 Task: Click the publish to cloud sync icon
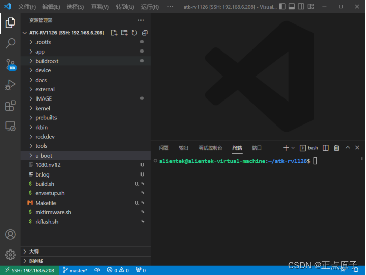coord(97,270)
